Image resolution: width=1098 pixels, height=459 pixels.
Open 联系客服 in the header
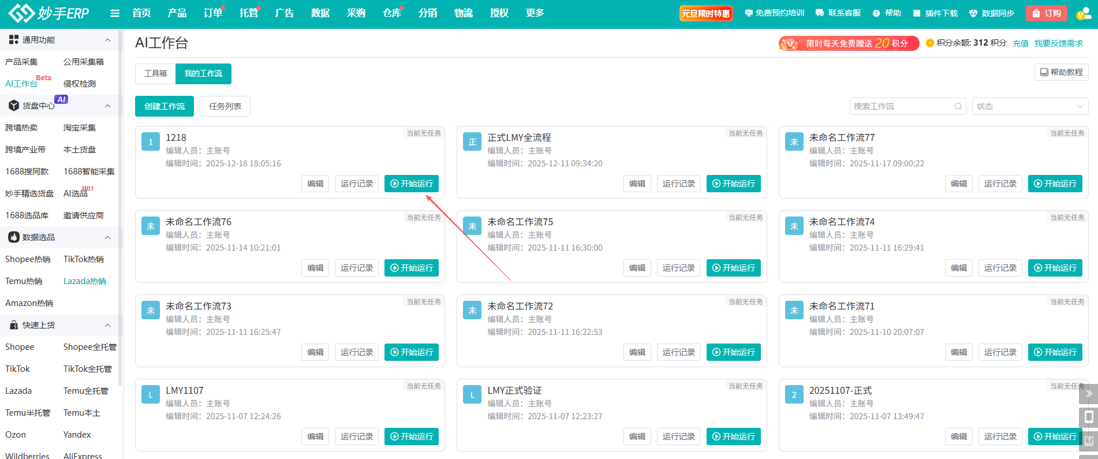click(x=838, y=13)
